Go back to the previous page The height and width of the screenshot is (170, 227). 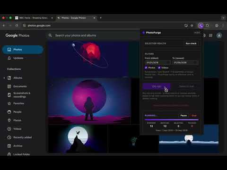click(x=4, y=25)
